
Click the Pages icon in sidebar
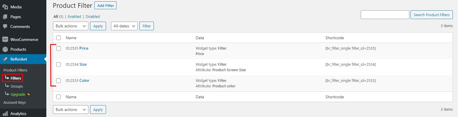click(5, 17)
